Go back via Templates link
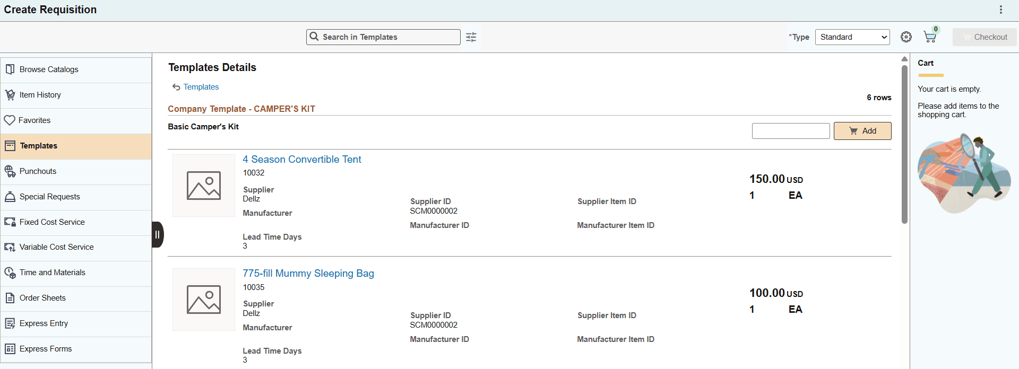This screenshot has width=1019, height=369. point(201,87)
